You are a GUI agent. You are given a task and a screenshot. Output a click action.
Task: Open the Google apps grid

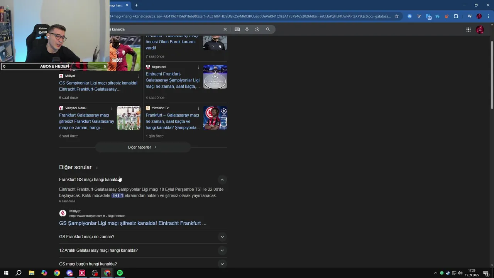click(x=468, y=29)
